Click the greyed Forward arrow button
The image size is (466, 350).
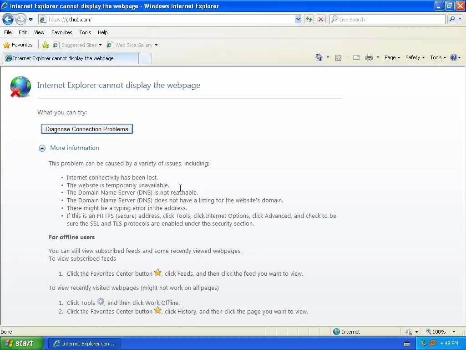coord(20,20)
